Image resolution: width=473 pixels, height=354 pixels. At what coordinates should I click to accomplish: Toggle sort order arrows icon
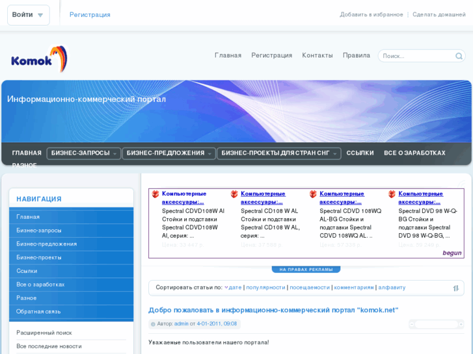pos(455,288)
